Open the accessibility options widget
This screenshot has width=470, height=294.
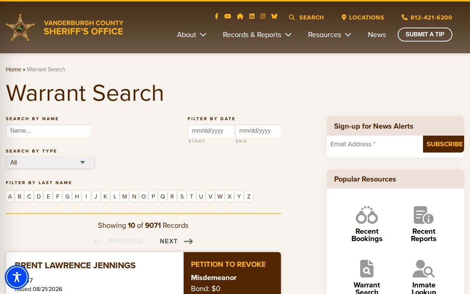click(x=17, y=277)
